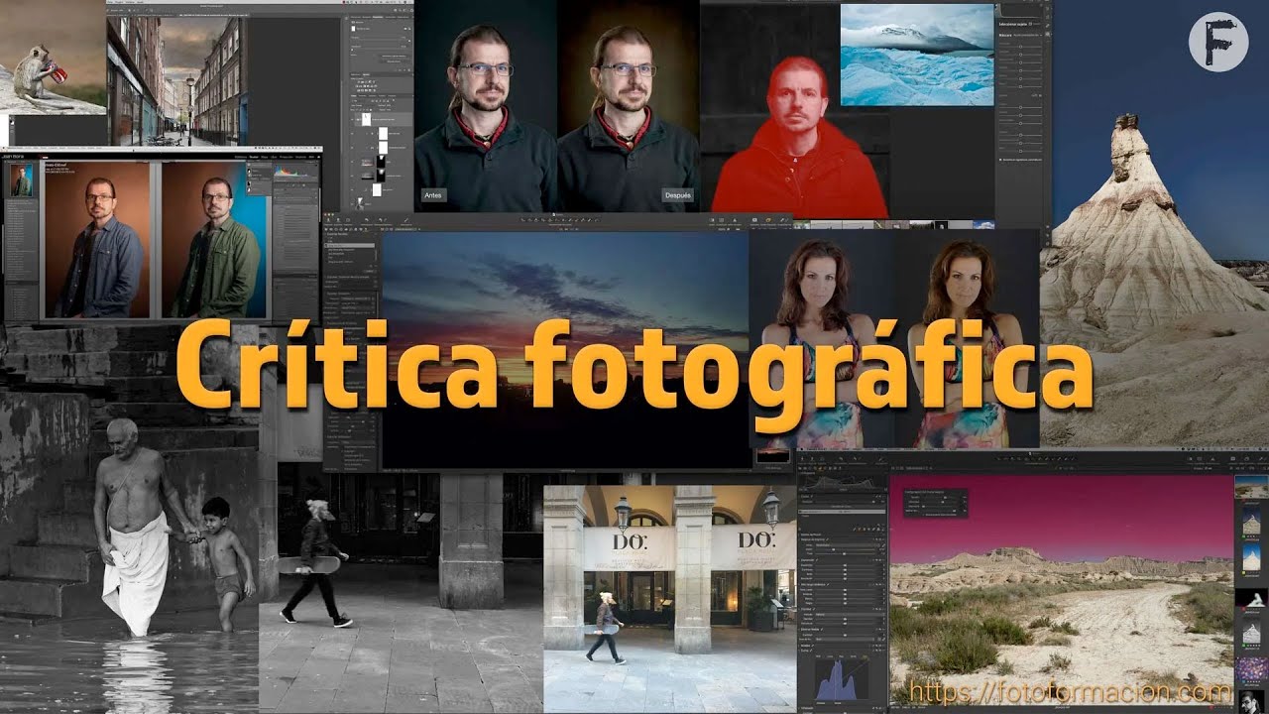Screen dimensions: 1269x714
Task: Click the green-shirt portrait in Lightroom compare view
Action: click(x=213, y=239)
